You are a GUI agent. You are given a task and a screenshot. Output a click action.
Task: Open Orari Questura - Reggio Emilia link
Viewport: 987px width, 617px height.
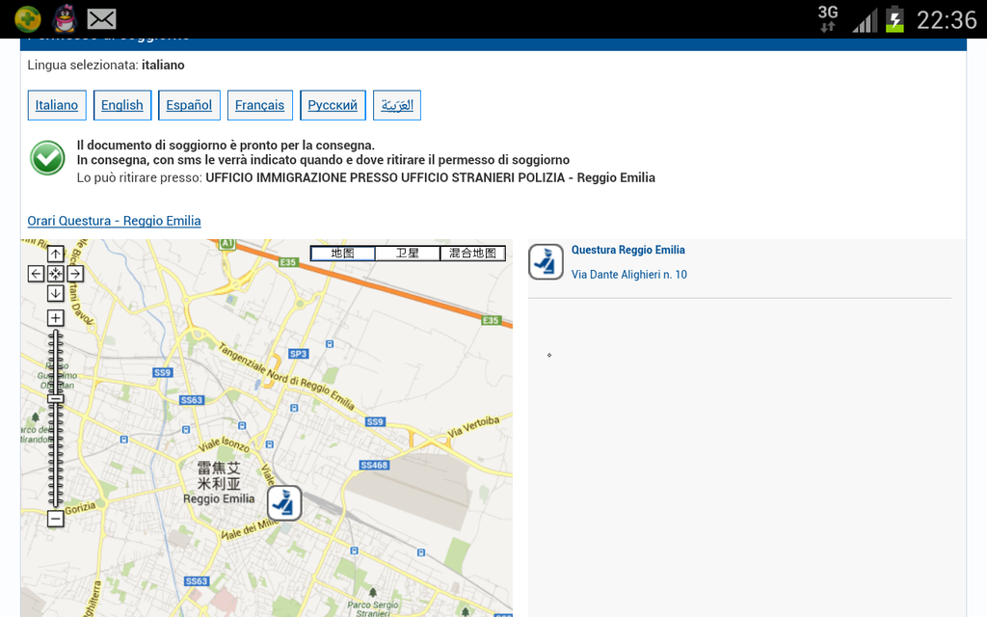point(114,221)
